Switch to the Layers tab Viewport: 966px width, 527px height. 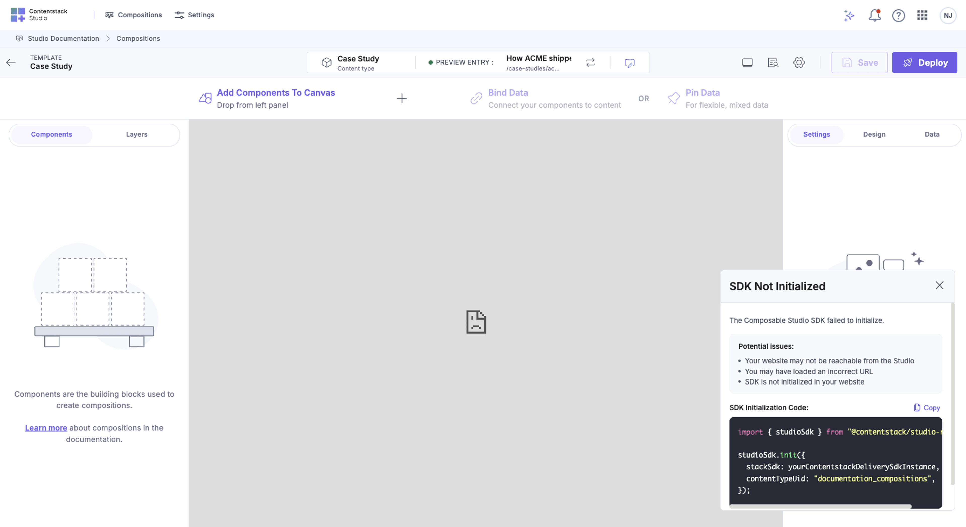(137, 134)
